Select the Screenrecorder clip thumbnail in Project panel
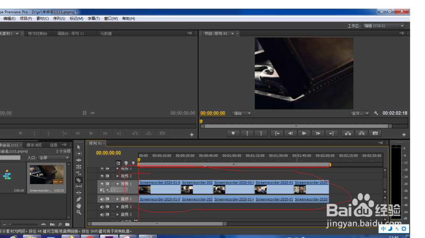 click(x=47, y=175)
